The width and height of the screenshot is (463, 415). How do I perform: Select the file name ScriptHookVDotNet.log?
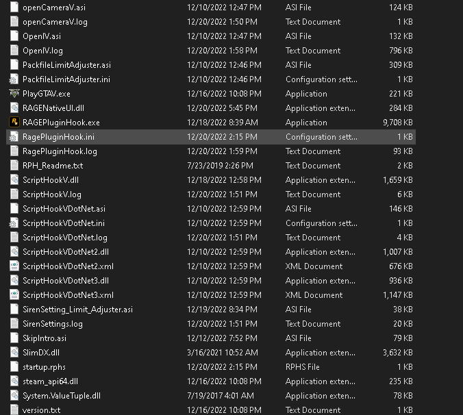(x=65, y=238)
